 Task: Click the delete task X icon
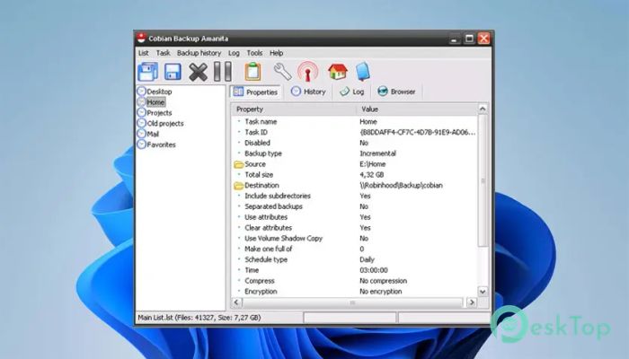[199, 72]
